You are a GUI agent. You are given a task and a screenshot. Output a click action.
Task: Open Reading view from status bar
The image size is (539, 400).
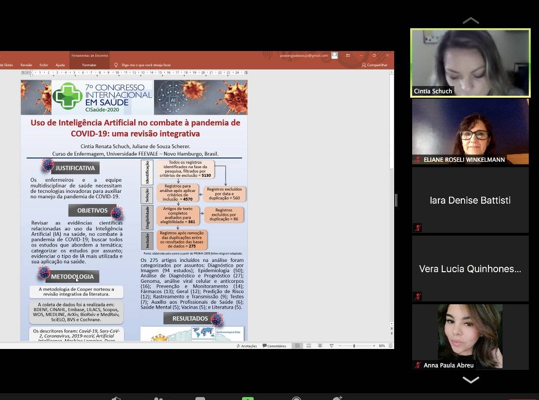pos(320,346)
